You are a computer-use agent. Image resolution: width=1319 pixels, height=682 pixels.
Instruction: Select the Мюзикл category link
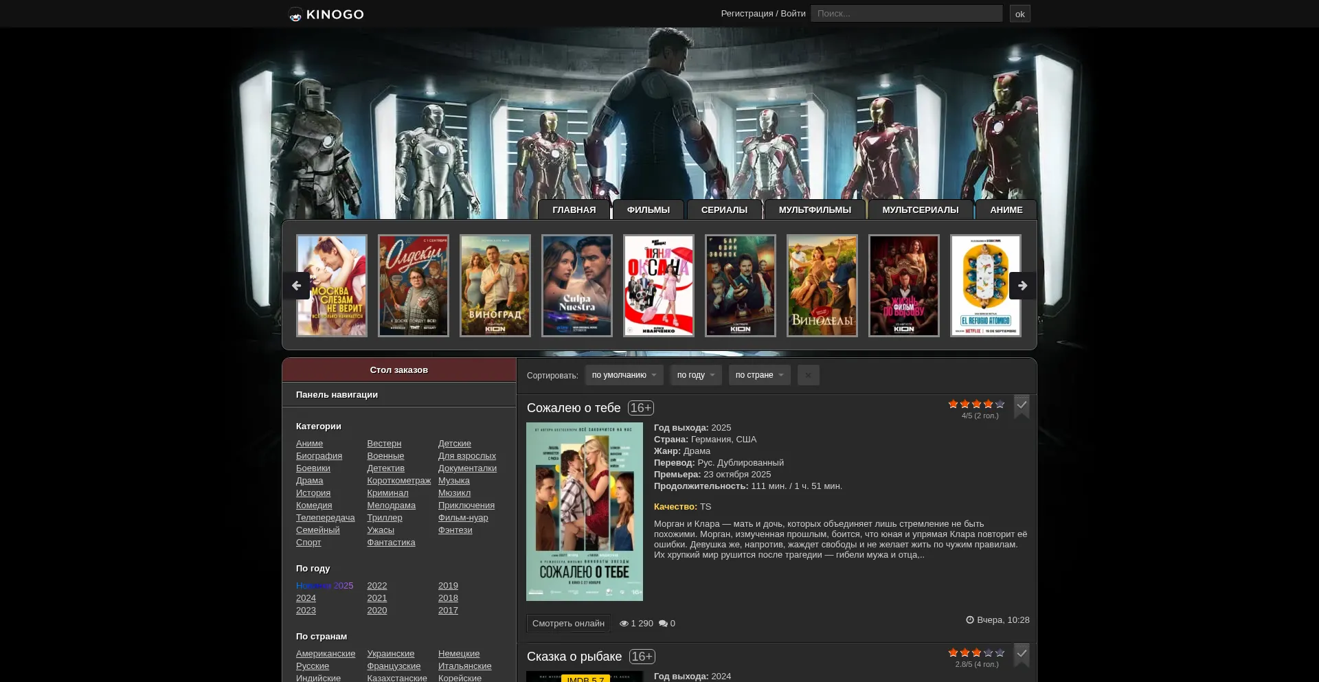coord(454,493)
